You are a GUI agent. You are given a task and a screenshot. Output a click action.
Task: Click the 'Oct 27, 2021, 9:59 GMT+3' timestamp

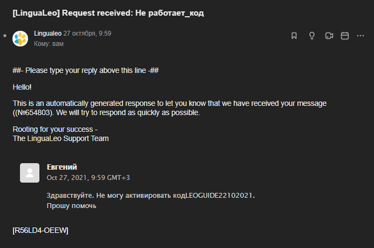point(88,178)
